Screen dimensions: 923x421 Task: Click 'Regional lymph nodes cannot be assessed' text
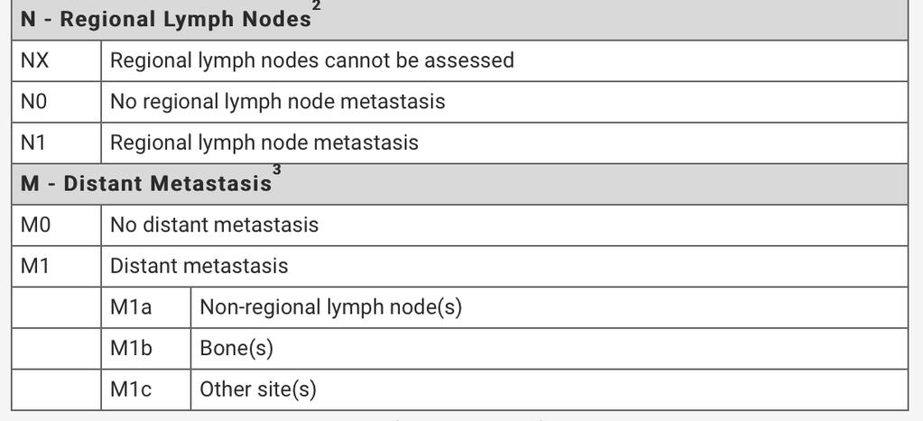pos(312,60)
